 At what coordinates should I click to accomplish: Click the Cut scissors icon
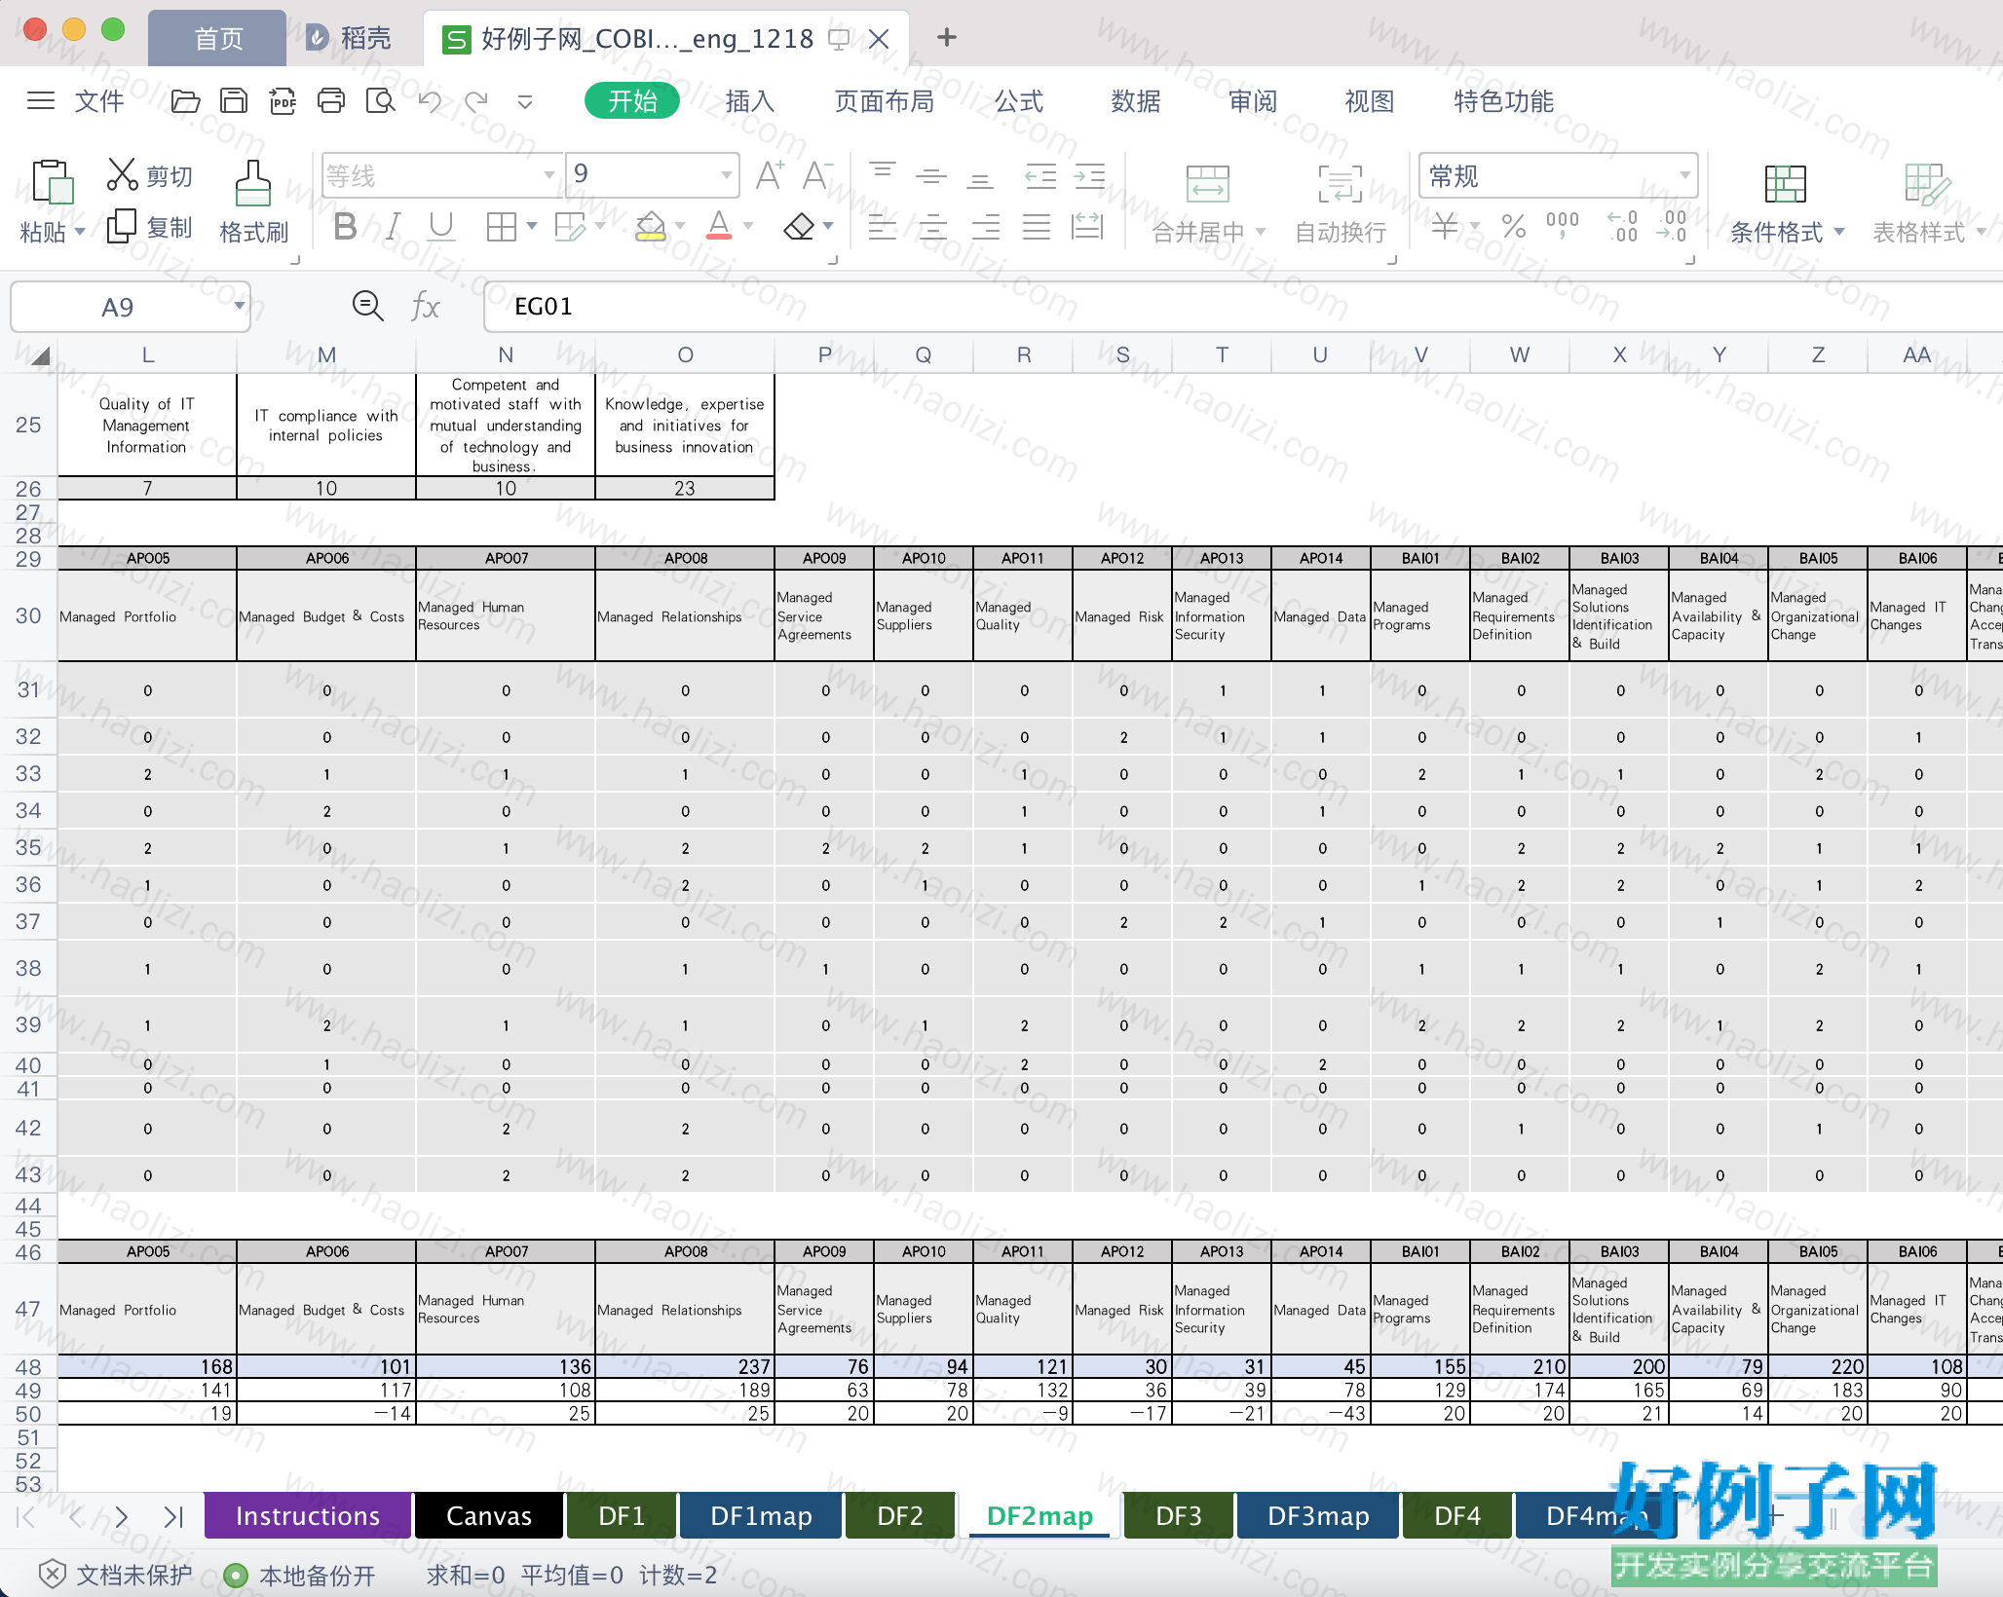122,175
